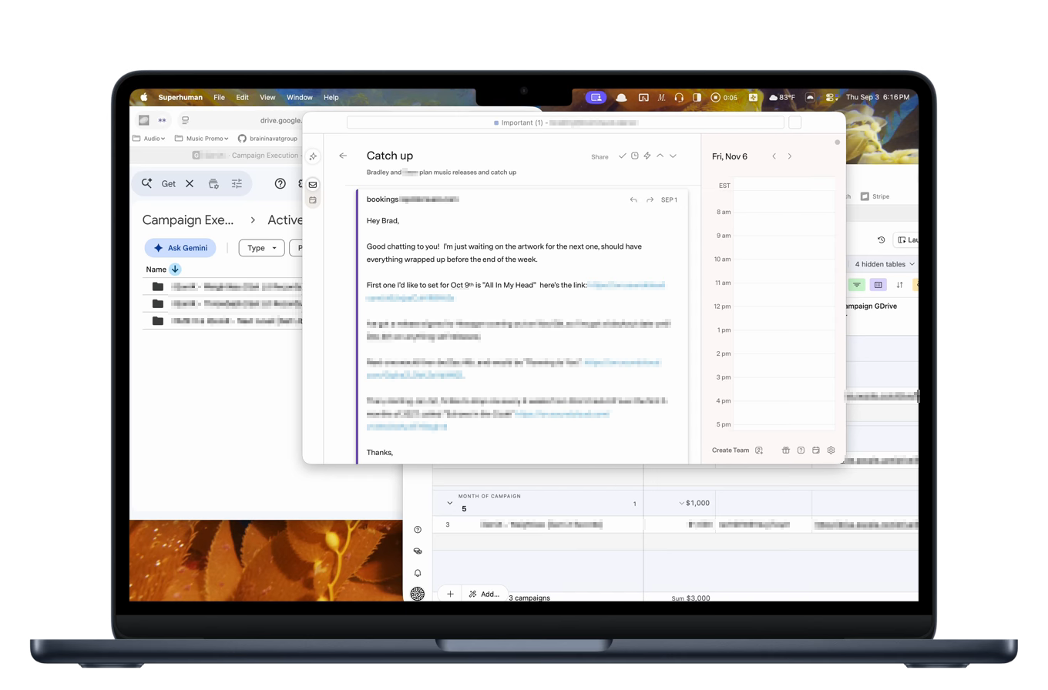Viewport: 1048px width, 690px height.
Task: Expand the 4 hidden tables dropdown
Action: point(885,264)
